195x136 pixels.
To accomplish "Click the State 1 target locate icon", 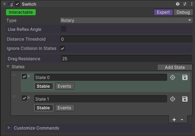I will (173, 99).
